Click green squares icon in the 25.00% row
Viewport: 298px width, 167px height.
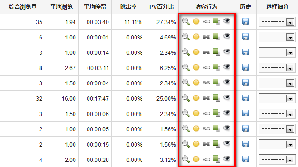tap(216, 98)
